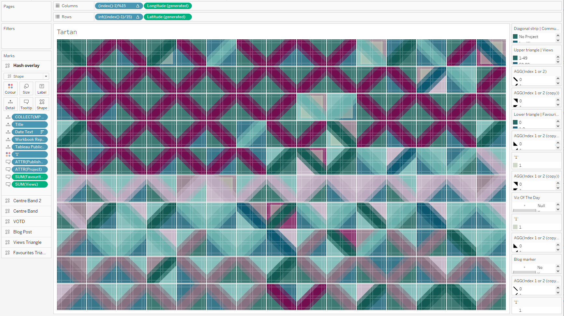564x316 pixels.
Task: Select the Title pill on Marks
Action: coord(30,125)
